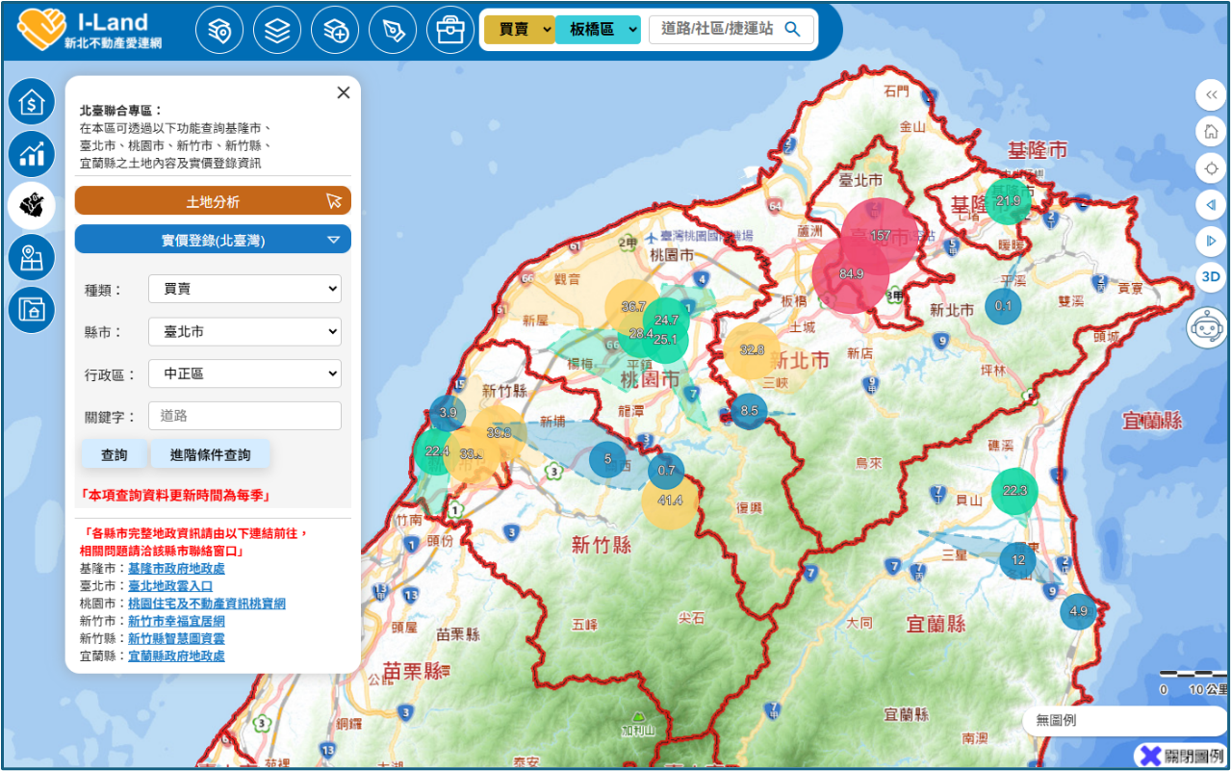Select the pen drawing tool
The image size is (1231, 771).
point(393,31)
